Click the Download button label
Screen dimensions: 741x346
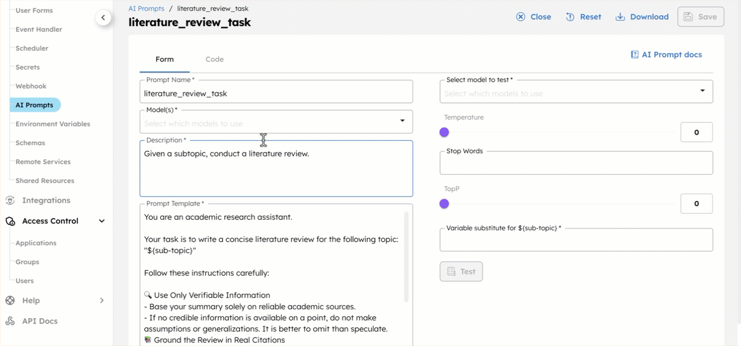coord(649,17)
